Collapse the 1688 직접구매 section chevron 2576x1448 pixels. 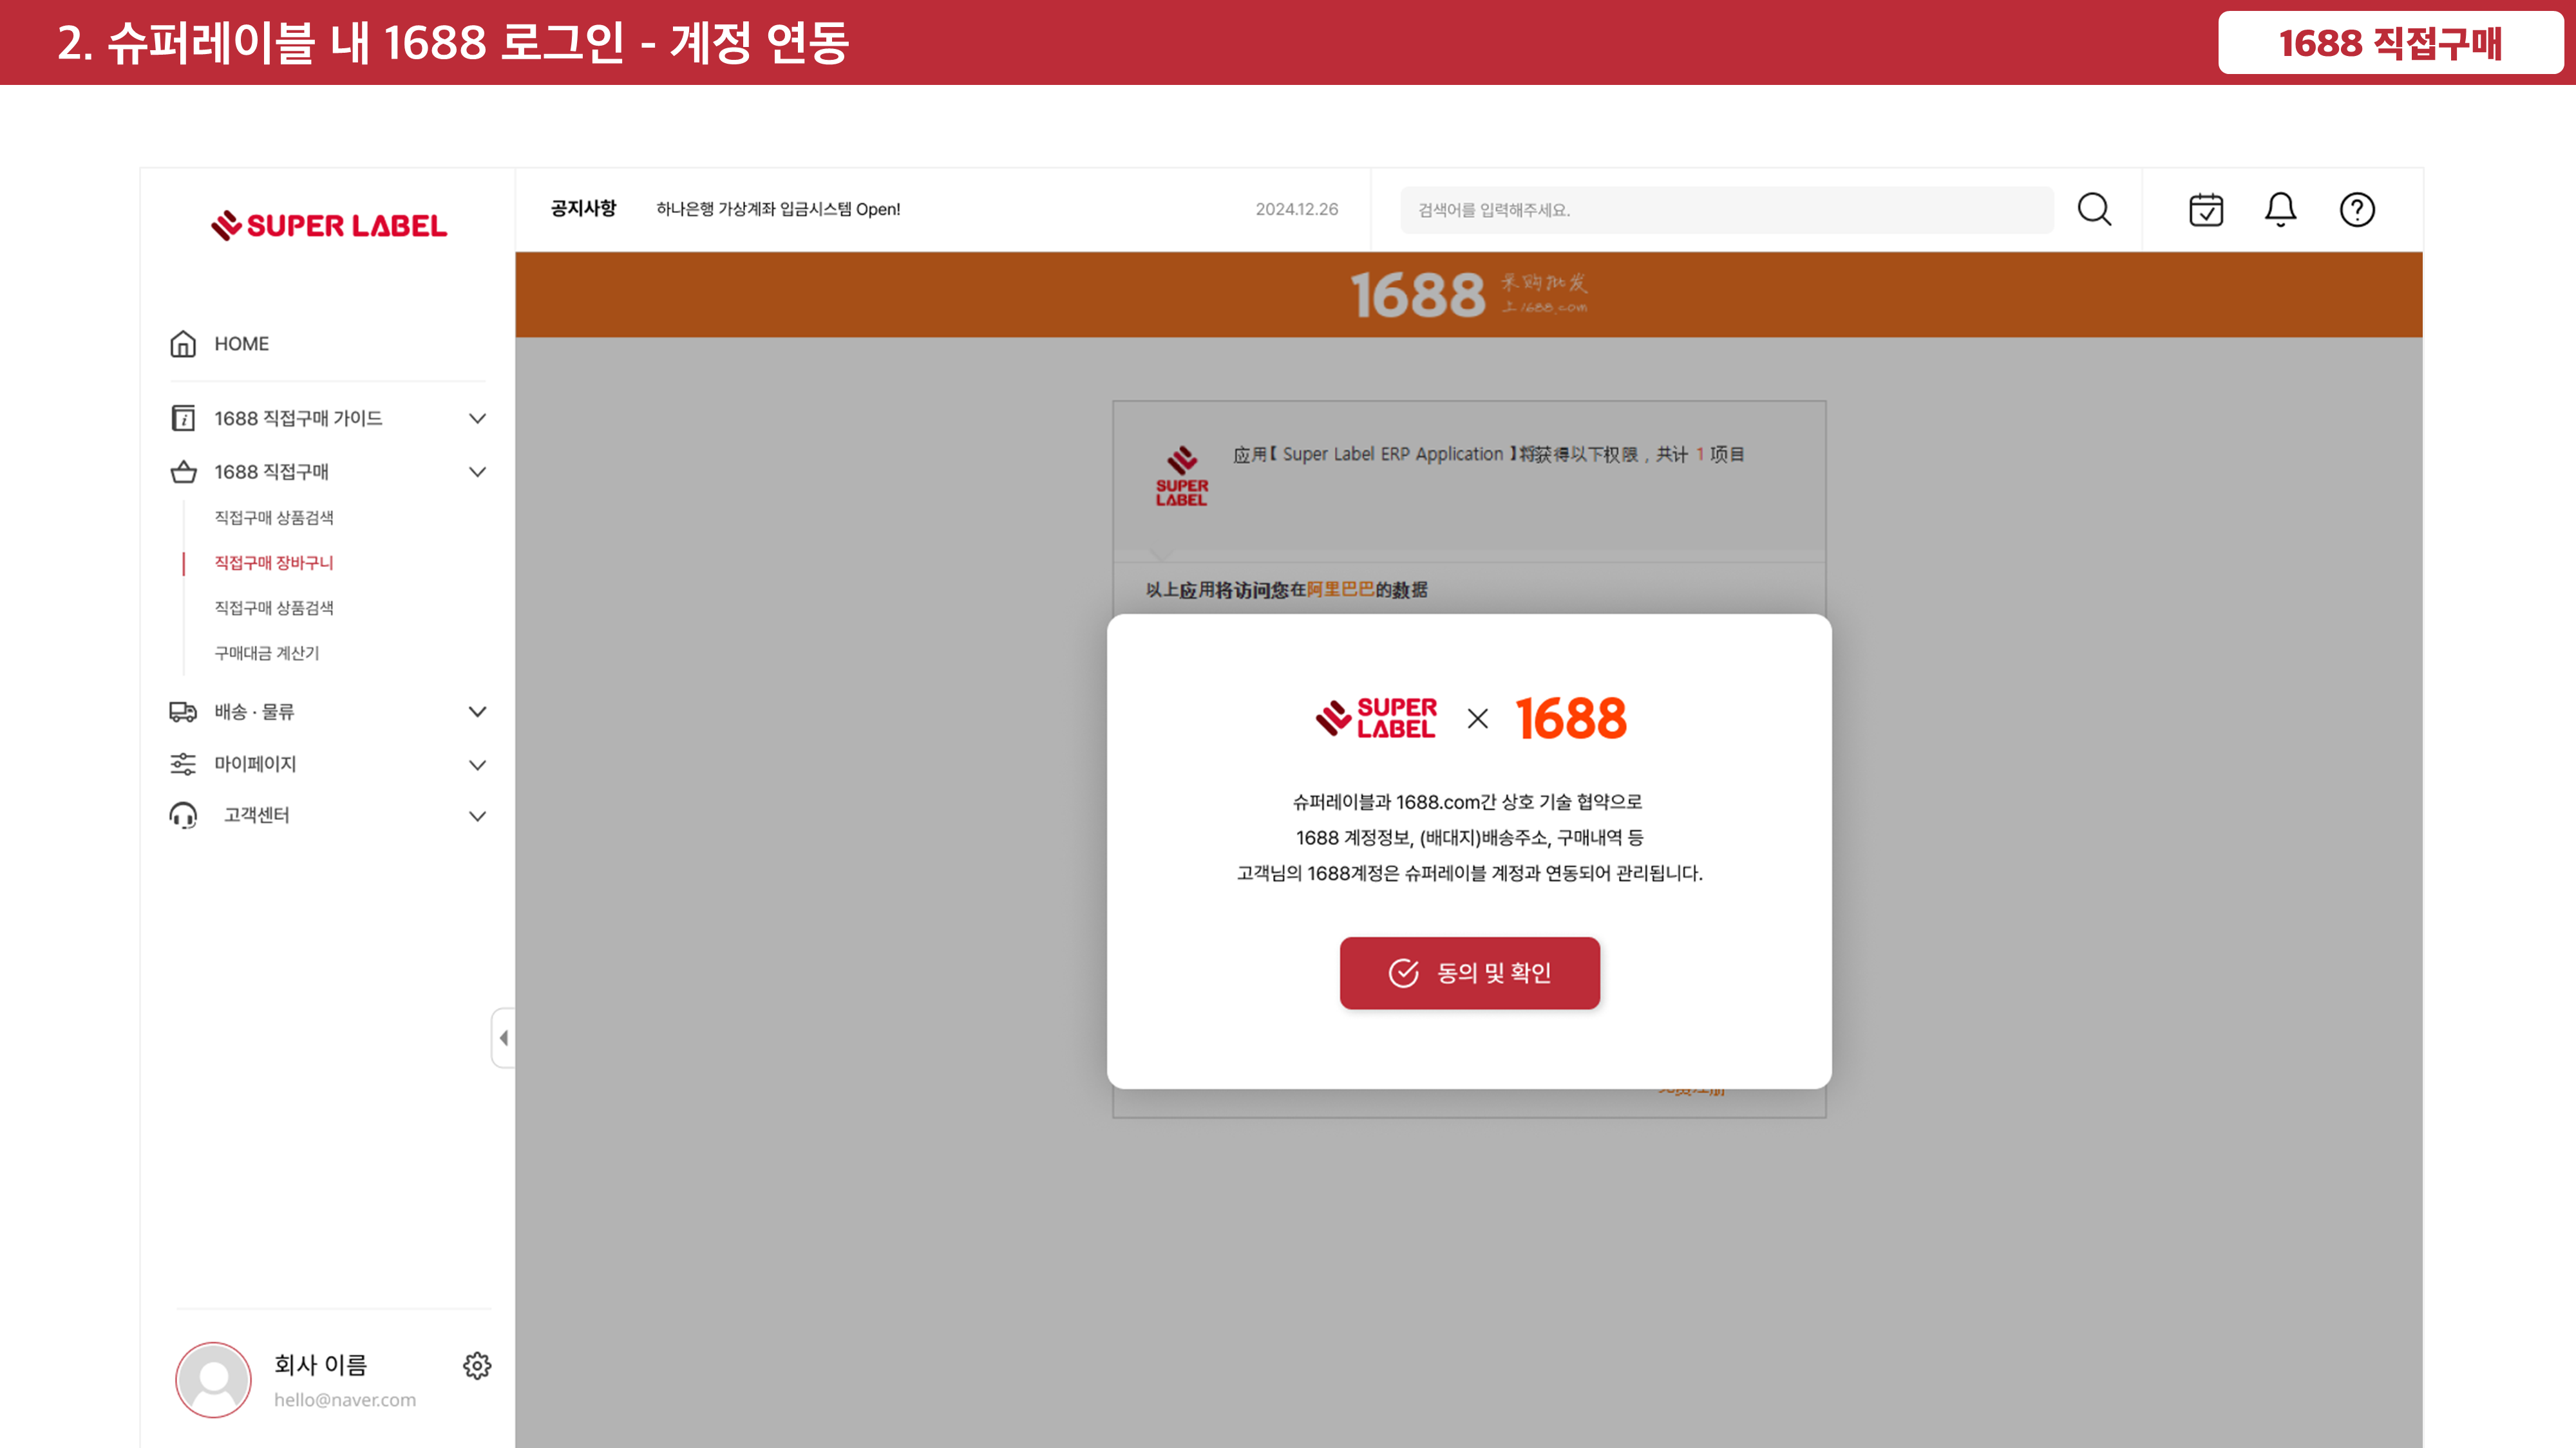coord(477,472)
